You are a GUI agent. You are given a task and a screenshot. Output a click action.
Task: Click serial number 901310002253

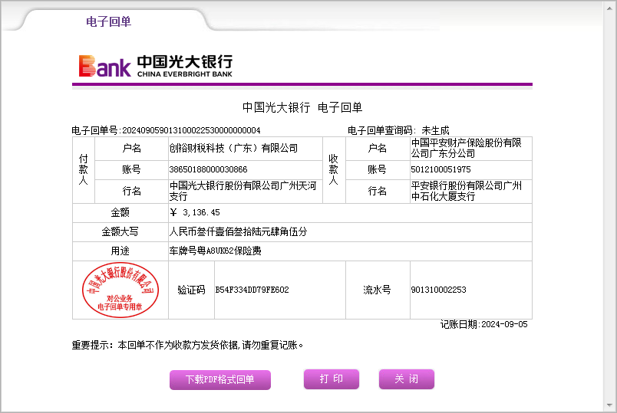click(438, 290)
